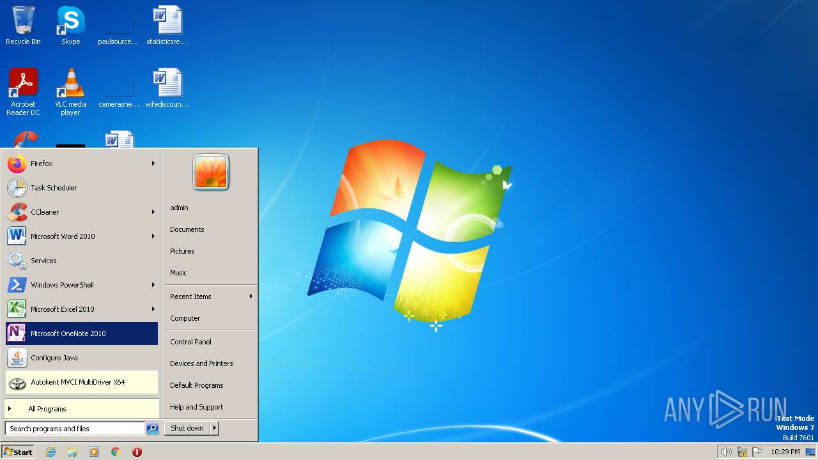Viewport: 818px width, 460px height.
Task: Open Help and Support
Action: point(211,407)
